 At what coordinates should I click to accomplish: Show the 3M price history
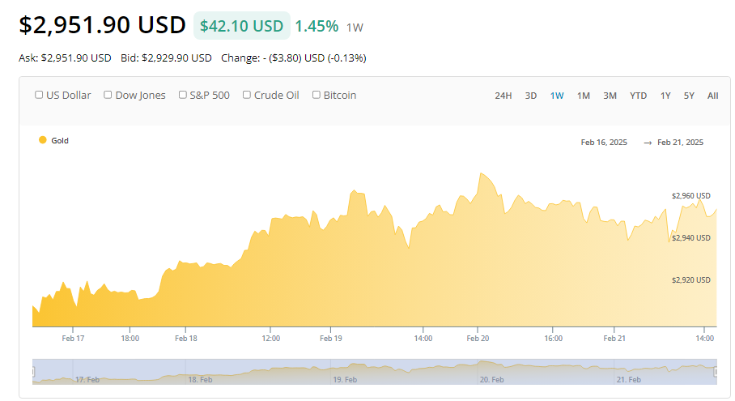pyautogui.click(x=610, y=96)
